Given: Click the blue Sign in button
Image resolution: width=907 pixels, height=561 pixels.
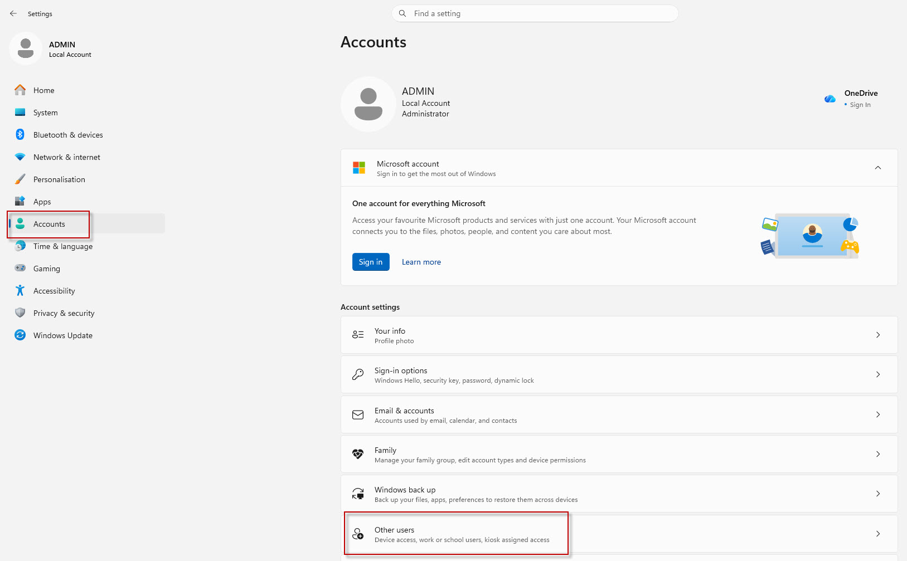Looking at the screenshot, I should [x=371, y=262].
